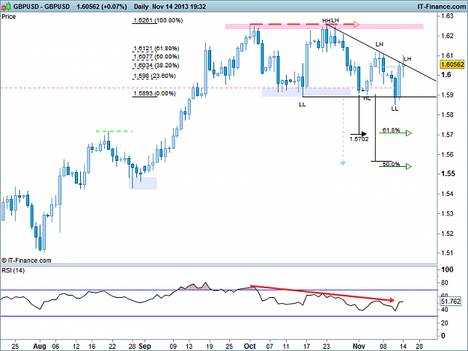Select the 1.598 (23.60%) Fibonacci label
The height and width of the screenshot is (351, 468).
point(154,76)
